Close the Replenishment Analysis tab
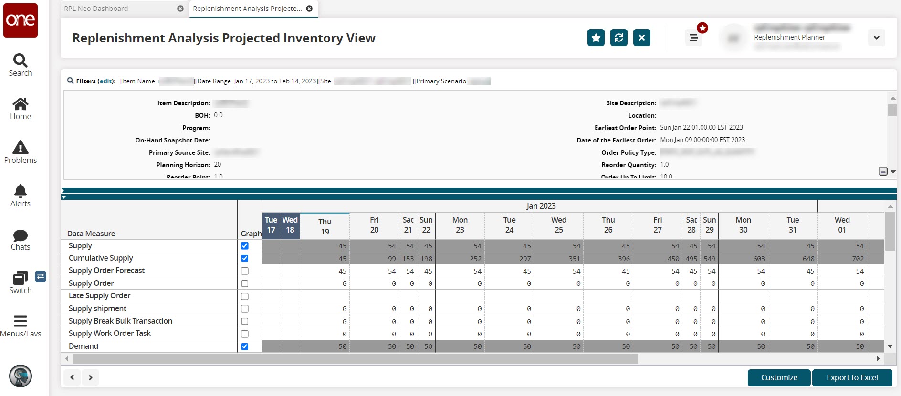Viewport: 901px width, 396px height. pyautogui.click(x=309, y=9)
